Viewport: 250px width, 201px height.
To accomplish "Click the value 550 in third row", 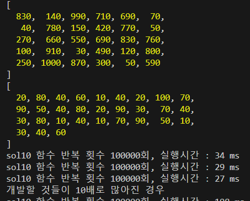I will 78,40.
